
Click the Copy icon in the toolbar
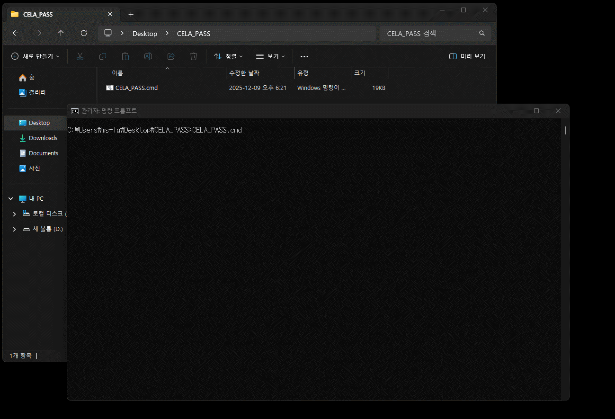coord(103,56)
